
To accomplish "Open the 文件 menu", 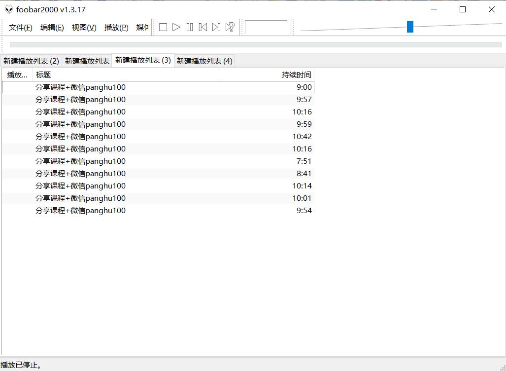I will pos(19,27).
